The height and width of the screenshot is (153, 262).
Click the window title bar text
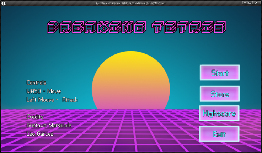[130, 3]
